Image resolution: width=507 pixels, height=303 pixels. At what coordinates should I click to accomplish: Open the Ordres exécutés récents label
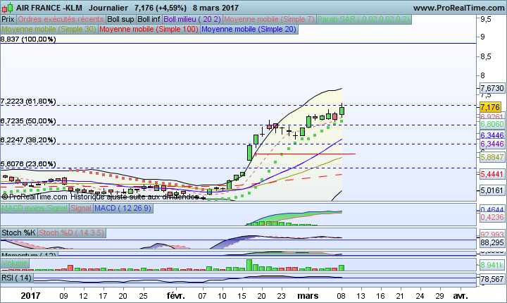(x=61, y=20)
